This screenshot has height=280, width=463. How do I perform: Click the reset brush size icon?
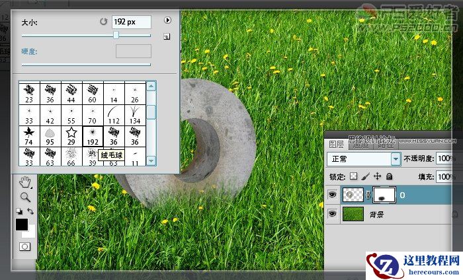(x=103, y=22)
